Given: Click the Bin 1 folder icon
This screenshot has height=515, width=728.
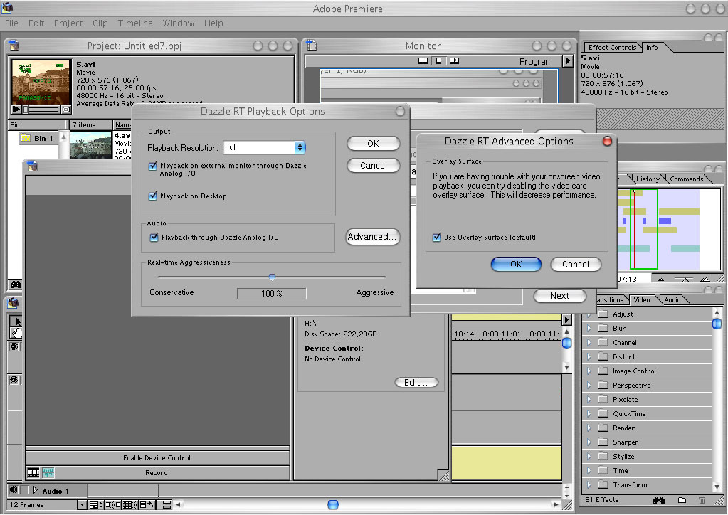Looking at the screenshot, I should tap(26, 138).
